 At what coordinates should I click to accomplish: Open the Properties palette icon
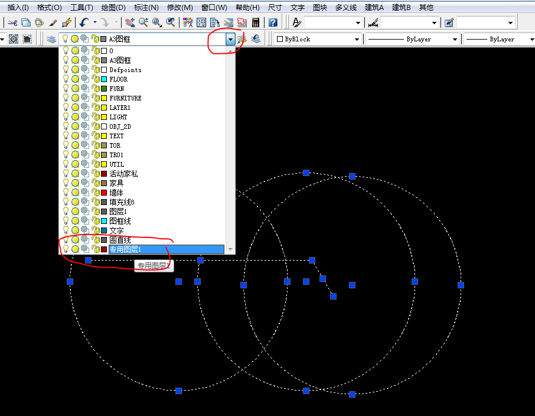click(x=188, y=23)
